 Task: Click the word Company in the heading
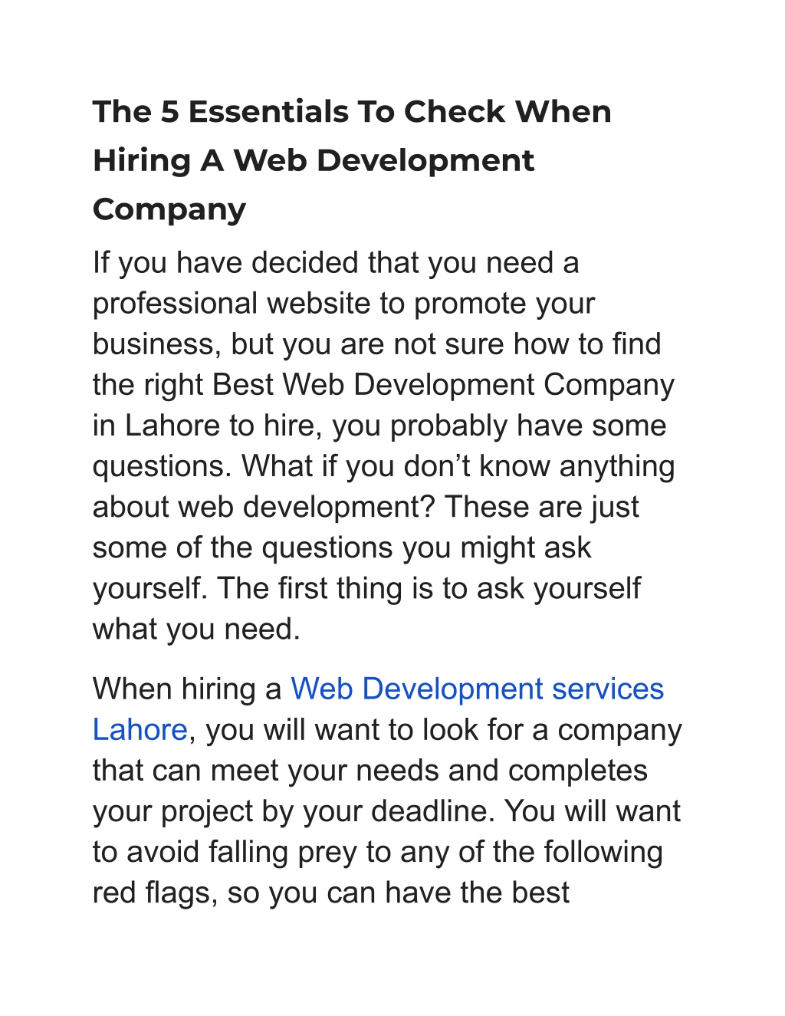point(169,209)
